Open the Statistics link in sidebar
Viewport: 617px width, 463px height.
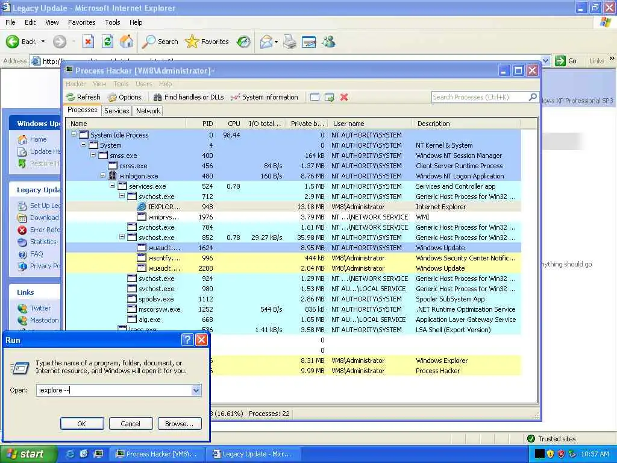(43, 242)
